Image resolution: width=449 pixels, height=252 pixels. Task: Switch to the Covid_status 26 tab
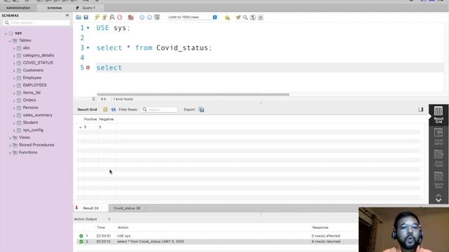tap(126, 208)
